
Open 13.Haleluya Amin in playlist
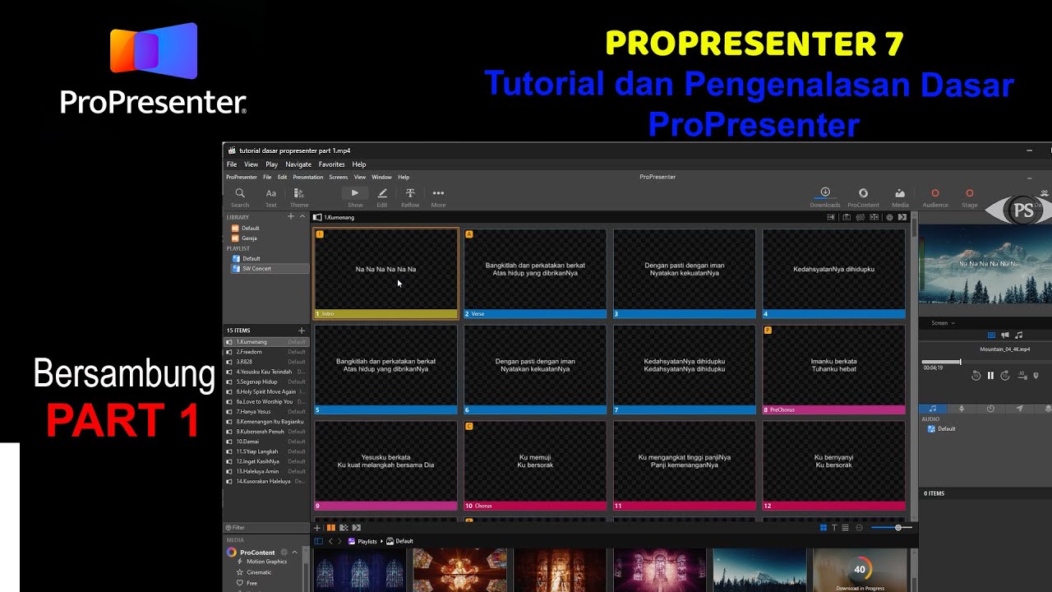[266, 472]
